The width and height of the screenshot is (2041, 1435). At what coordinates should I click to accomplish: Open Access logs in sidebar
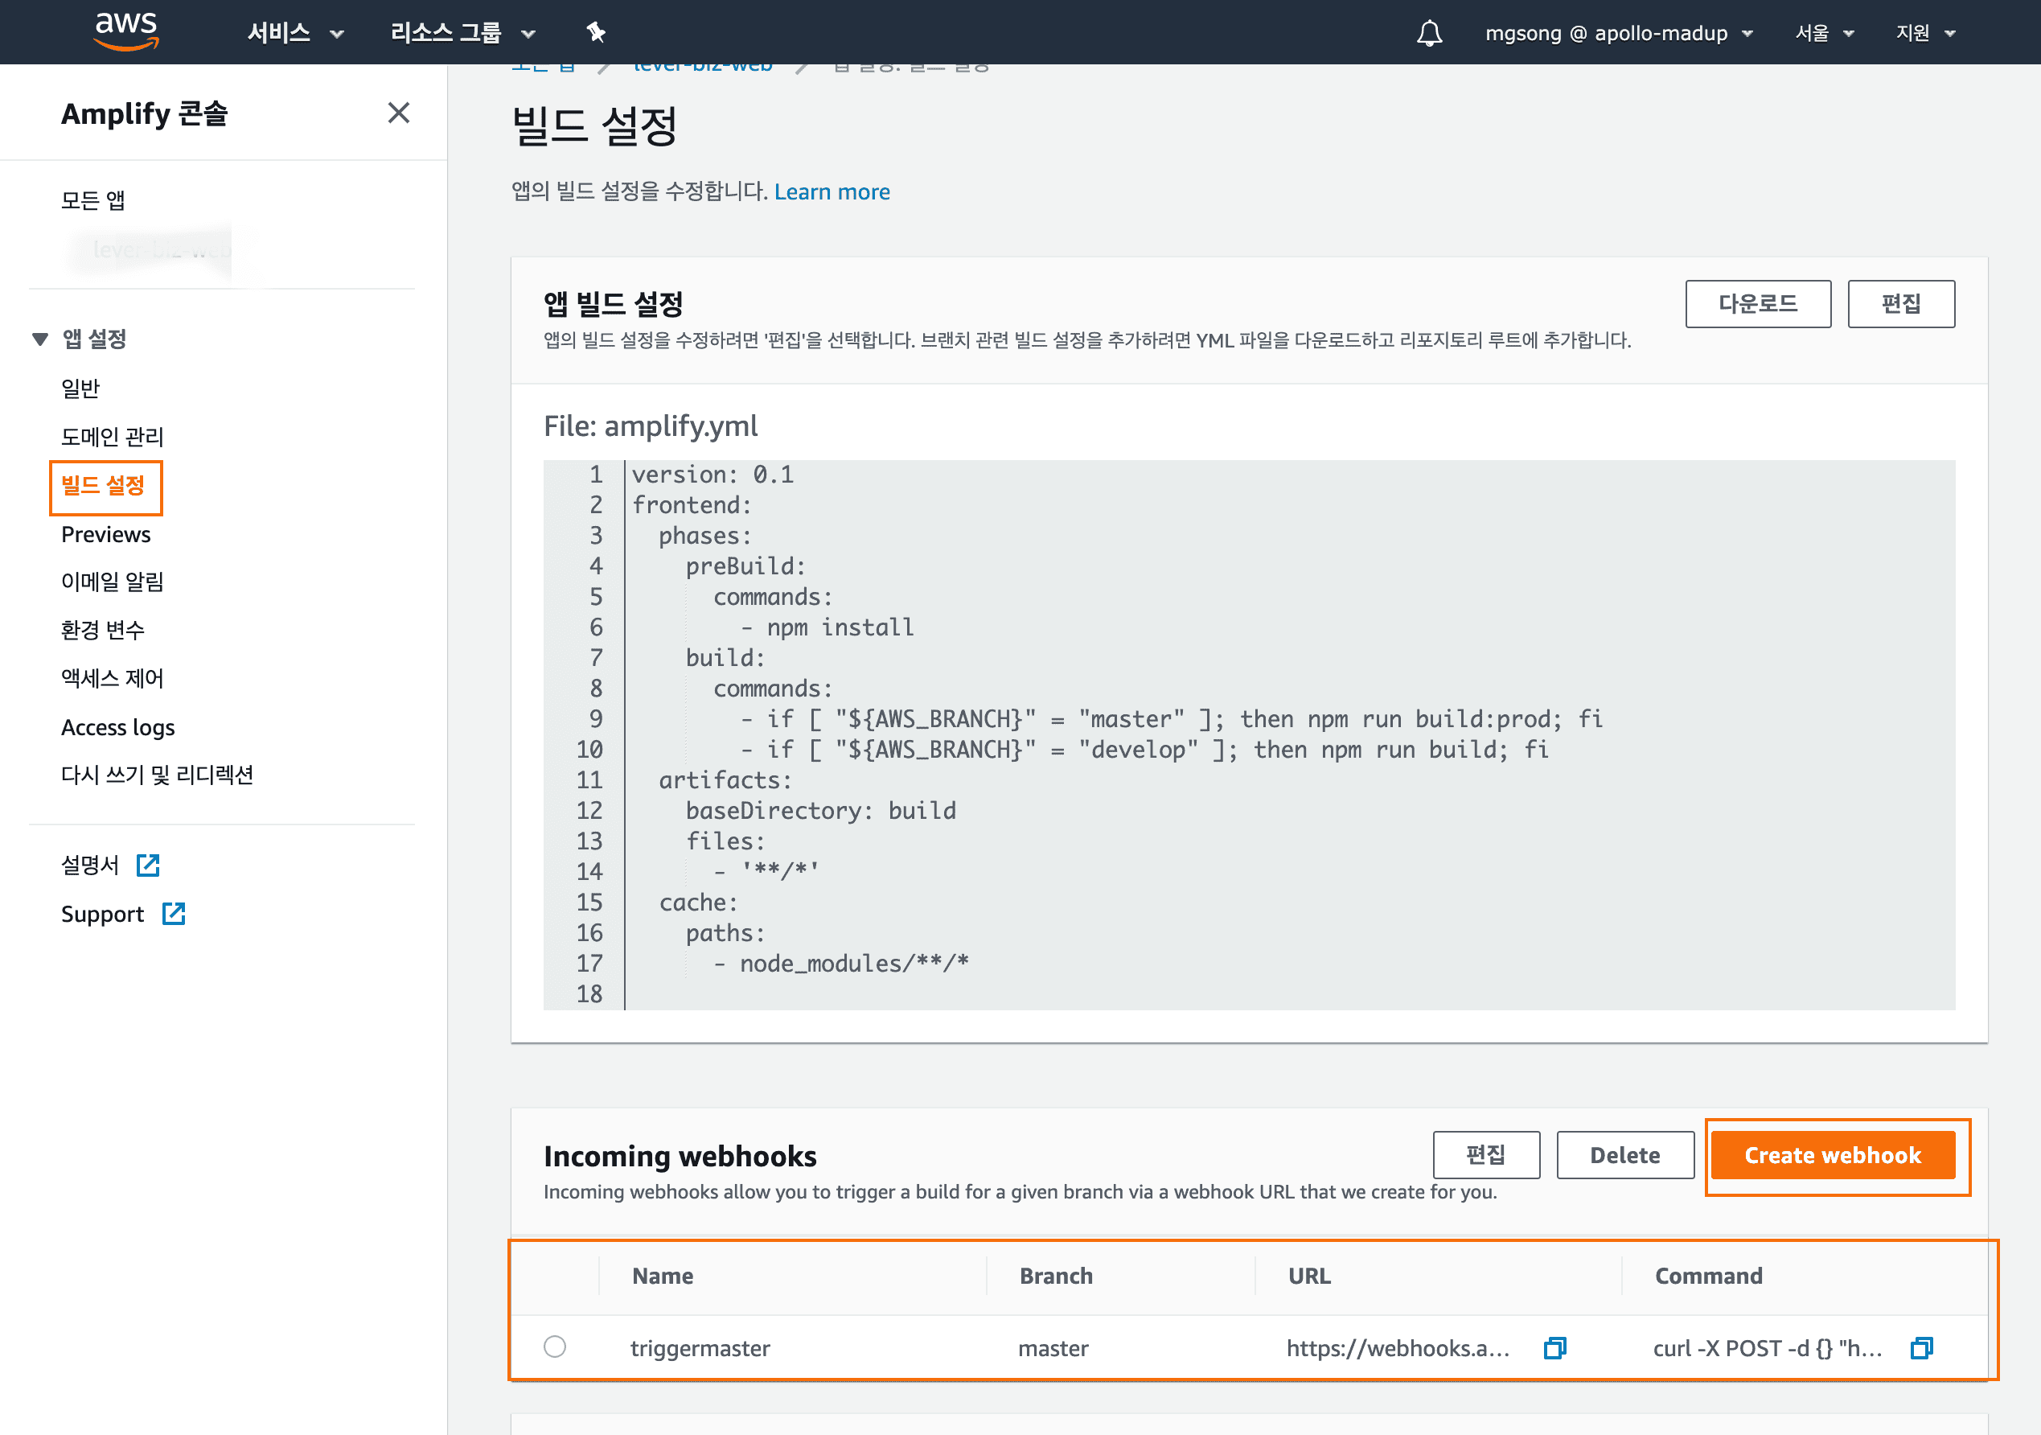click(117, 727)
